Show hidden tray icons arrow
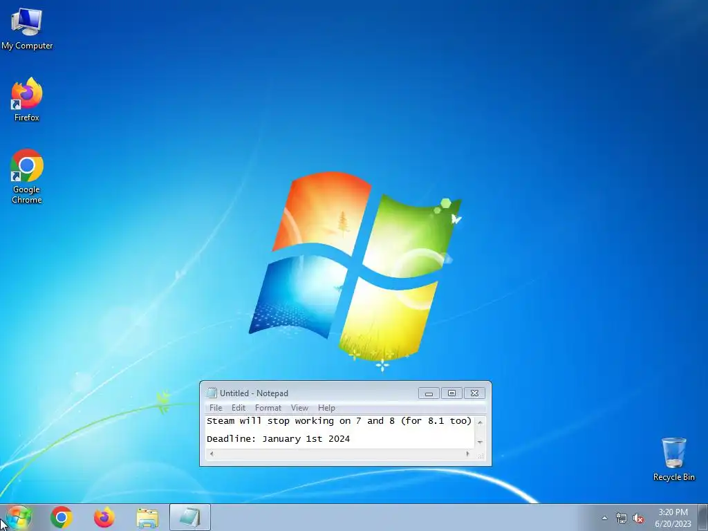 point(604,518)
